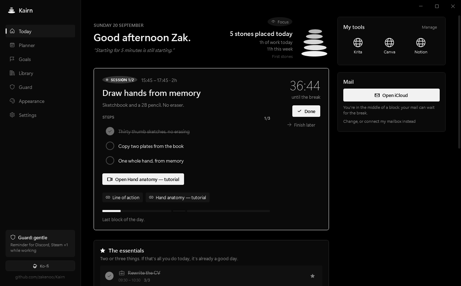This screenshot has height=286, width=461.
Task: Open Notion from My tools
Action: point(421,46)
